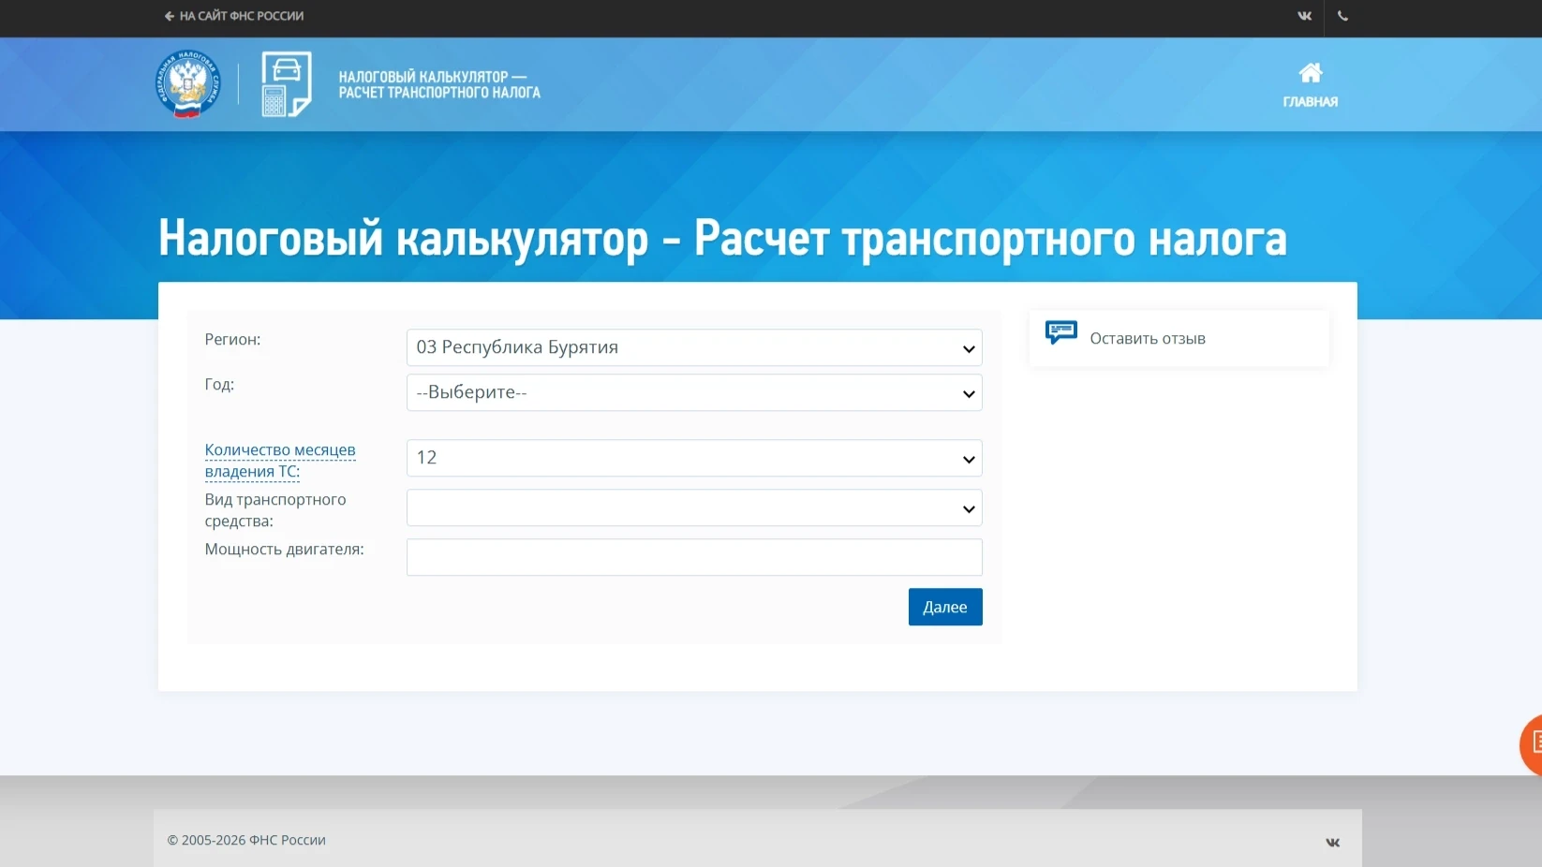
Task: Click the Federal Tax Service emblem logo
Action: [x=188, y=84]
